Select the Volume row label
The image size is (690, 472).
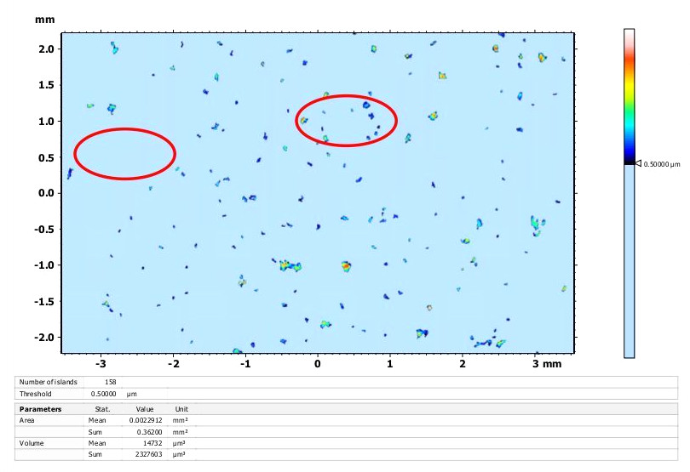coord(31,443)
